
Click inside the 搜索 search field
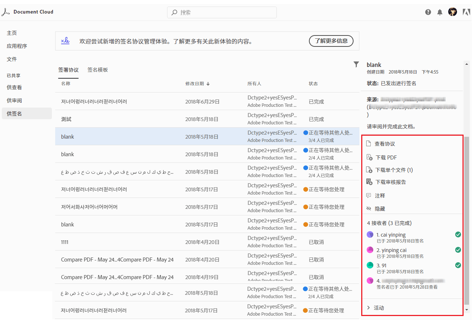pyautogui.click(x=222, y=12)
